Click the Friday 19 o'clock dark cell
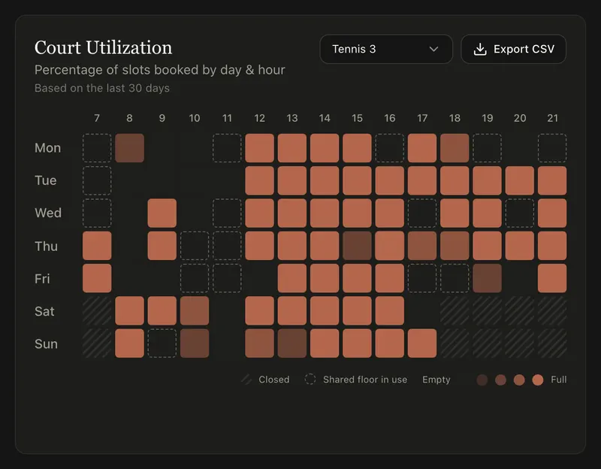This screenshot has width=601, height=469. point(487,278)
